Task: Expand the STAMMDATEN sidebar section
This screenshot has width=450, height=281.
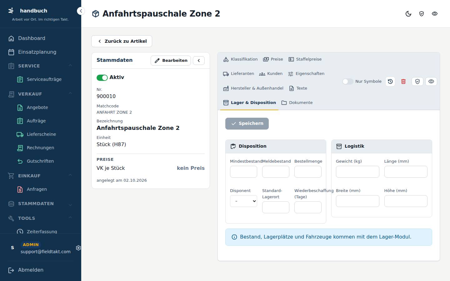Action: coord(41,204)
